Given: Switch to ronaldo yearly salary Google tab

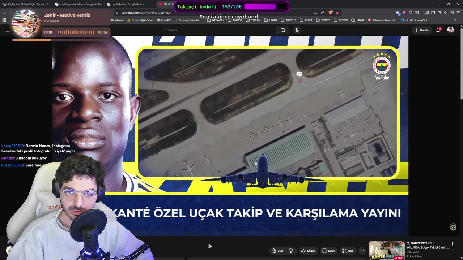Looking at the screenshot, I should coord(78,4).
